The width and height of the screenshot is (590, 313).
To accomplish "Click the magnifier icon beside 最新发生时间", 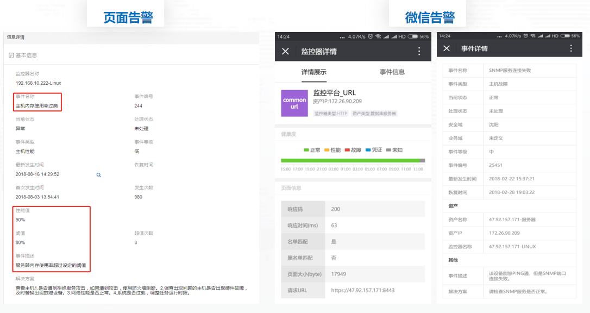I will click(98, 175).
